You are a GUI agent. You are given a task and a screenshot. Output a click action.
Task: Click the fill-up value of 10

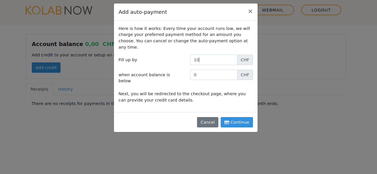pyautogui.click(x=196, y=60)
